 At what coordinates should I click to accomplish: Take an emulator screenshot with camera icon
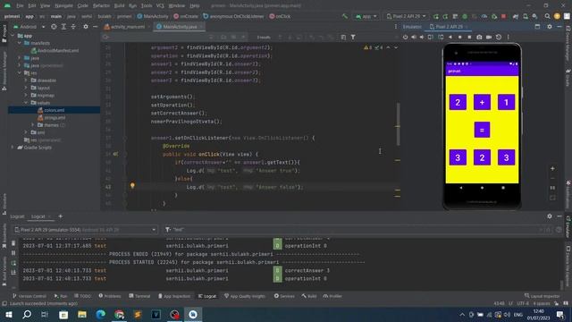pos(479,38)
